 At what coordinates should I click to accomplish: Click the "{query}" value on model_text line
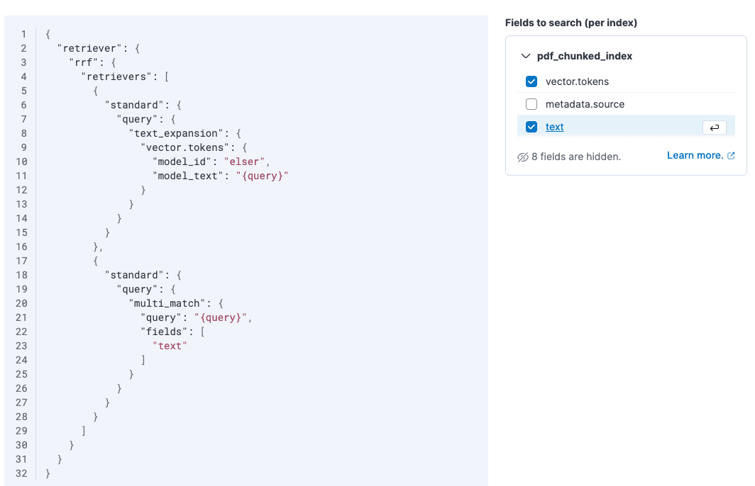pyautogui.click(x=262, y=176)
